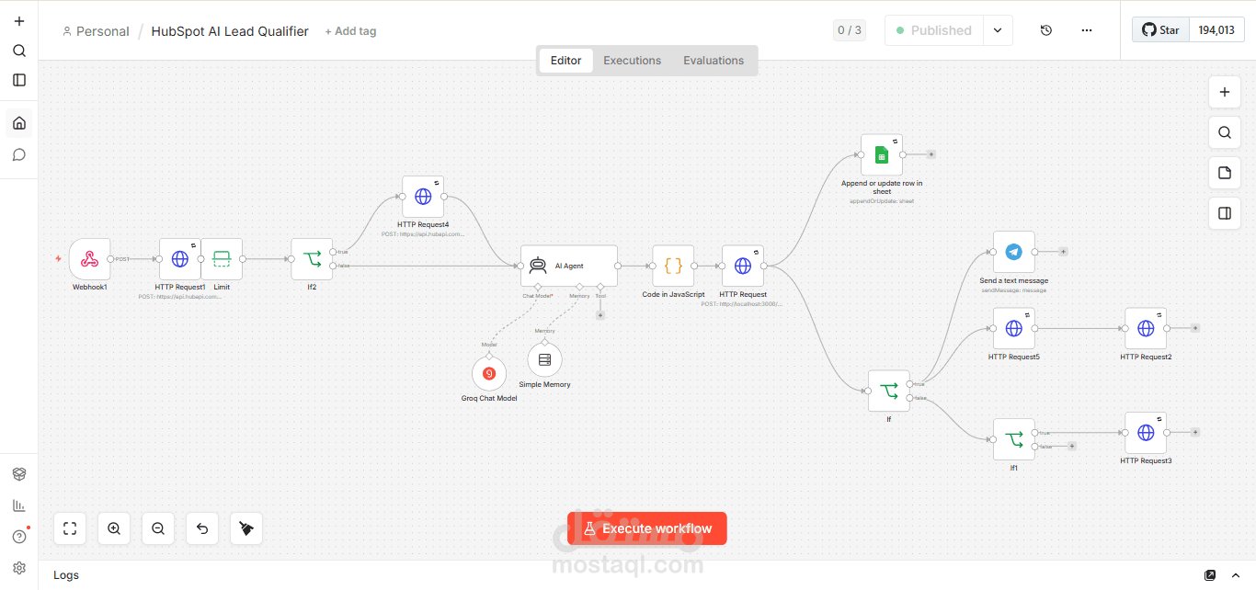Open the Code in JavaScript node

point(673,266)
